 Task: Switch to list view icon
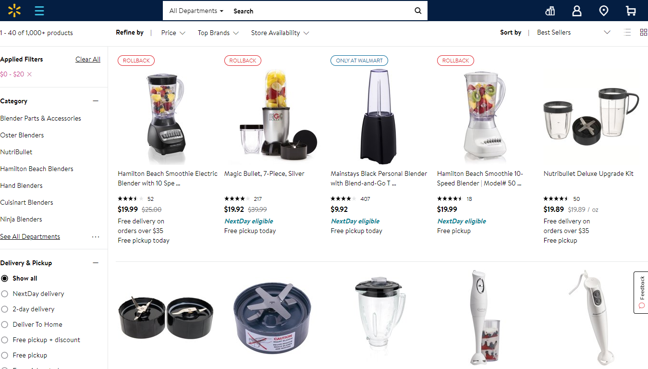[x=627, y=32]
